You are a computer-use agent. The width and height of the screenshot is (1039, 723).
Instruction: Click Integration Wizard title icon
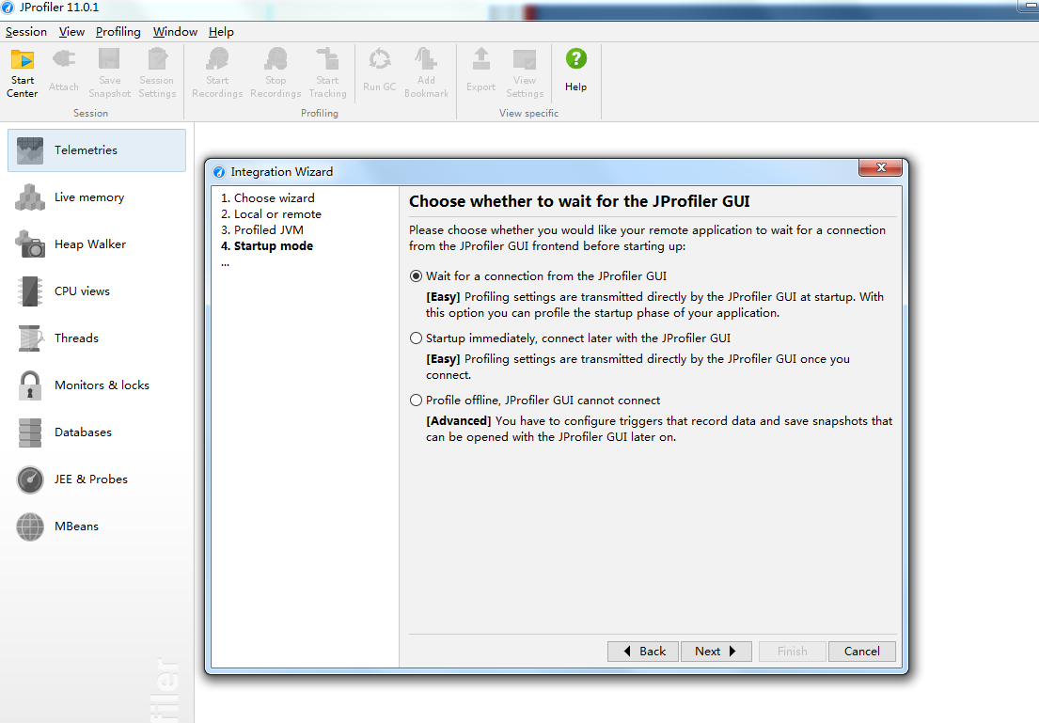219,172
